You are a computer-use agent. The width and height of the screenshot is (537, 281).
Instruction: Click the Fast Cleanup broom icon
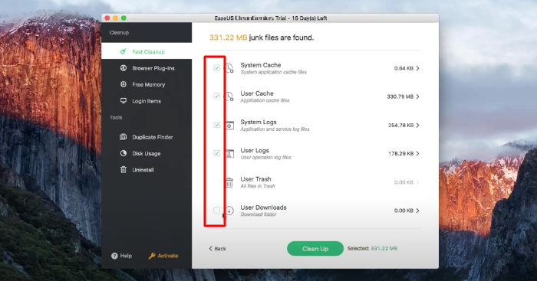(123, 51)
